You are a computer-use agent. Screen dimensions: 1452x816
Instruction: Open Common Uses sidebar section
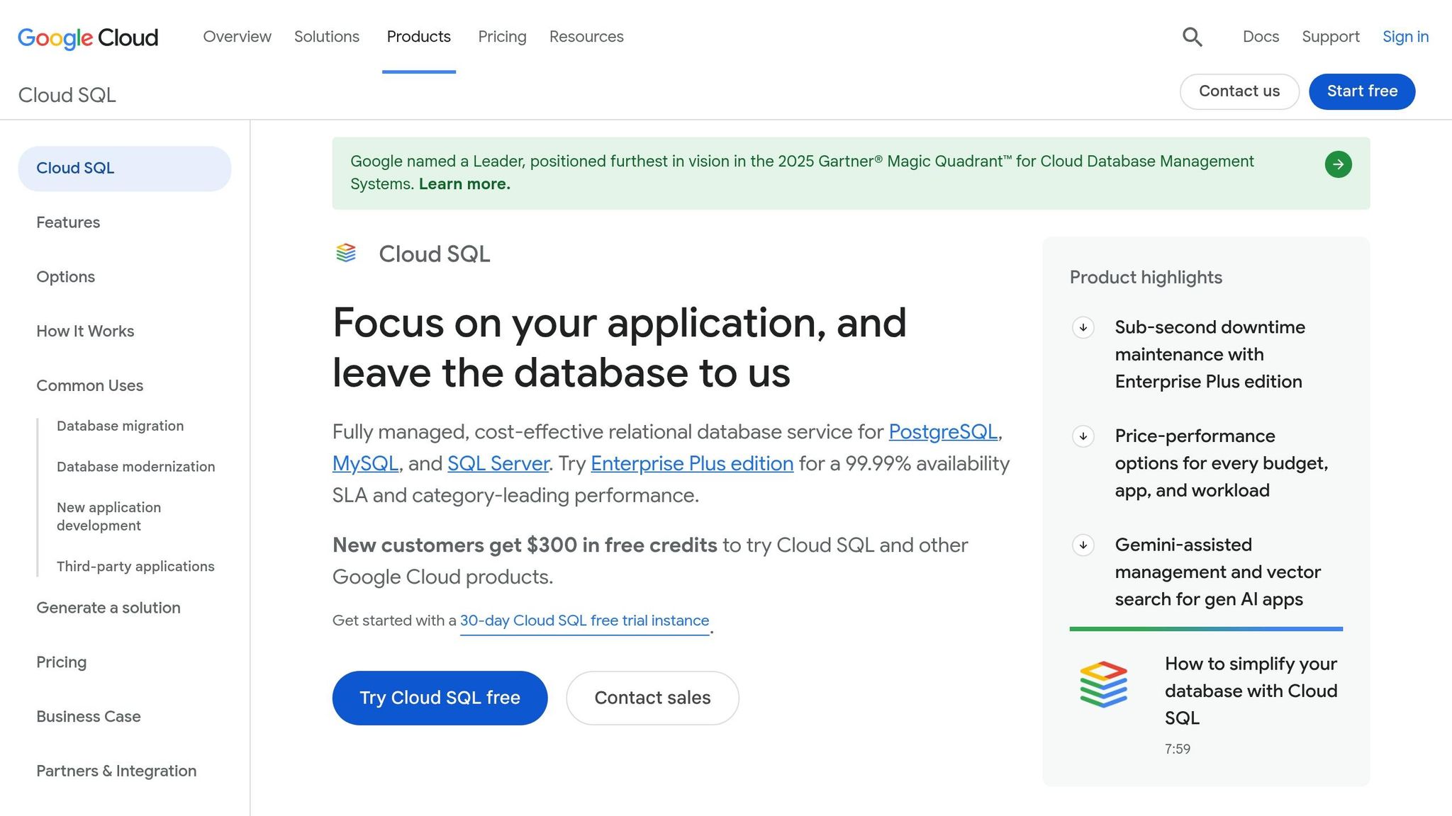click(89, 386)
